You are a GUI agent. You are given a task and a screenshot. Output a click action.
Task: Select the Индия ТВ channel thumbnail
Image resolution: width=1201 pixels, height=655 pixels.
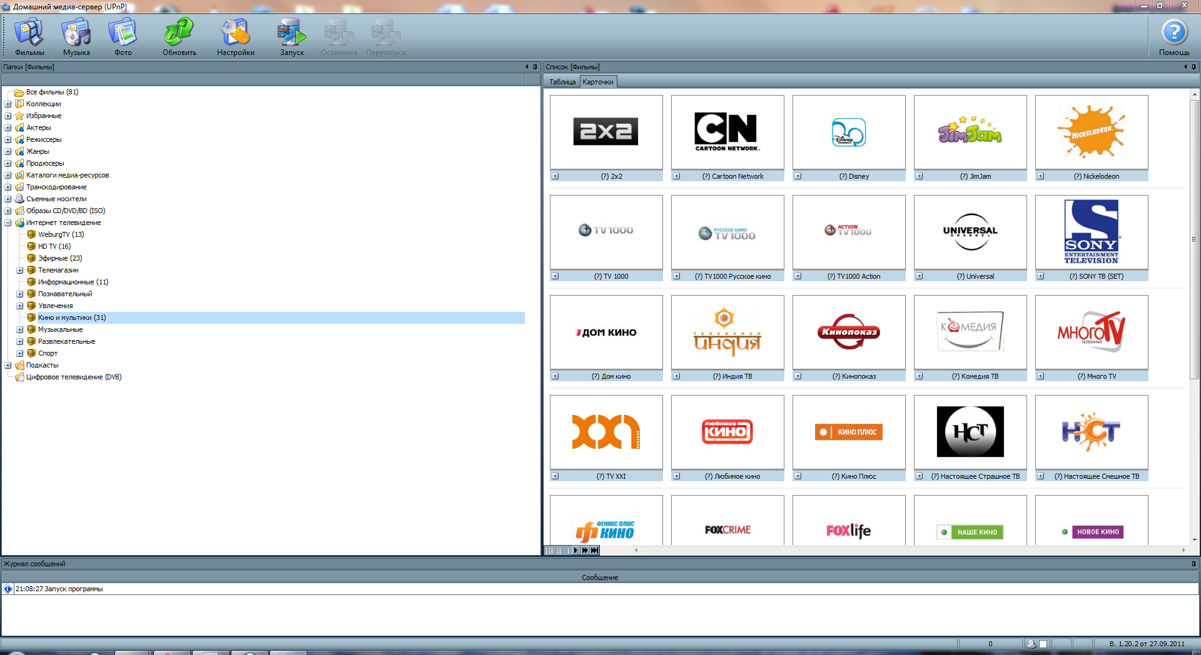coord(727,332)
